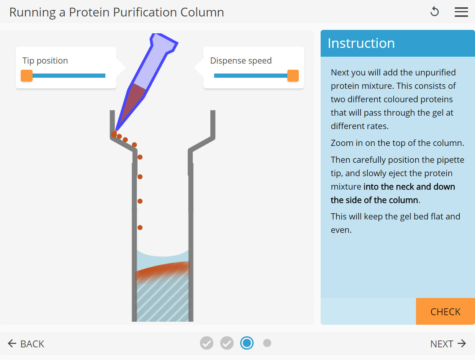Open the hamburger menu

point(462,12)
